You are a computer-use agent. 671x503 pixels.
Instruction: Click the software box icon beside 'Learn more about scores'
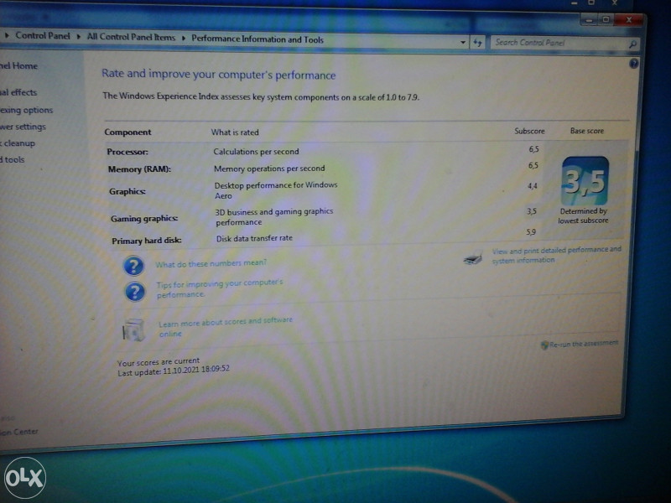click(x=133, y=329)
